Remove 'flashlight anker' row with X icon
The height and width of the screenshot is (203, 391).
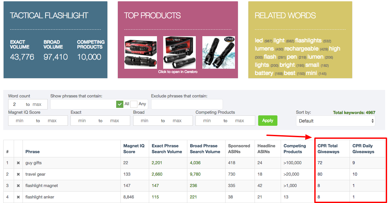click(18, 197)
